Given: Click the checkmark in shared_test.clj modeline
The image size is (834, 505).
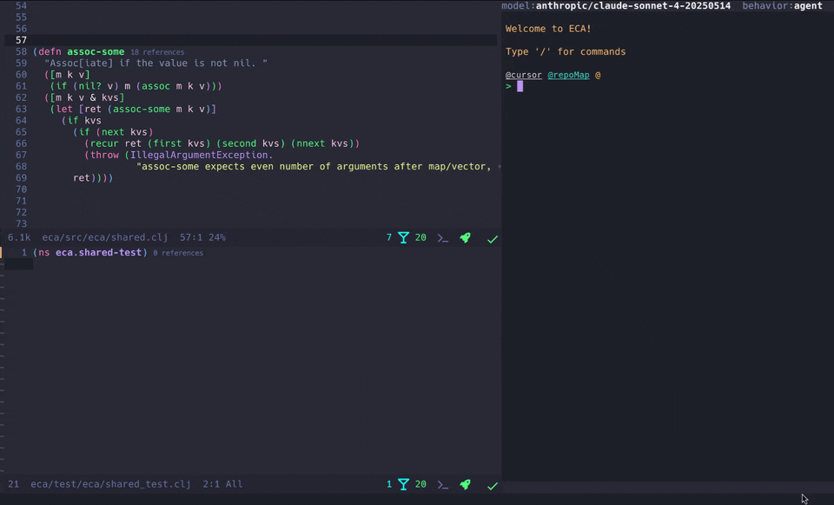Looking at the screenshot, I should click(493, 485).
